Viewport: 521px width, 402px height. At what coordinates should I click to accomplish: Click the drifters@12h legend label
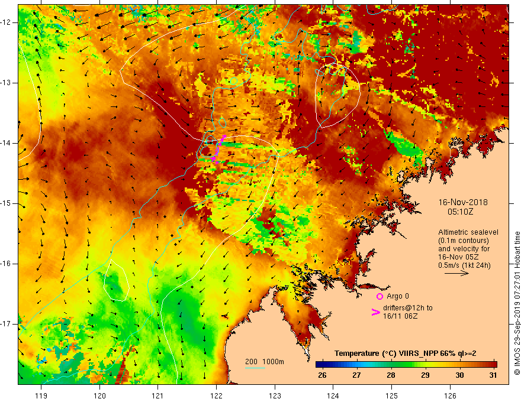click(x=408, y=308)
